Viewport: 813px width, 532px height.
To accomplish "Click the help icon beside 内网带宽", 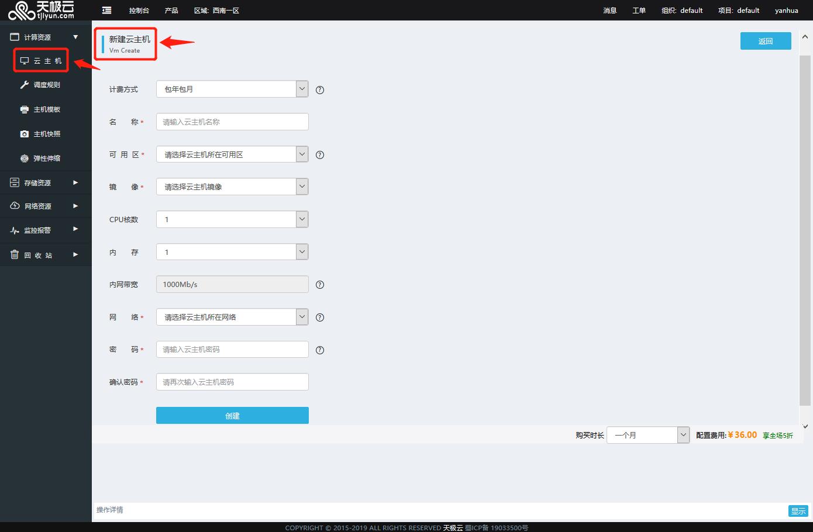I will click(320, 285).
